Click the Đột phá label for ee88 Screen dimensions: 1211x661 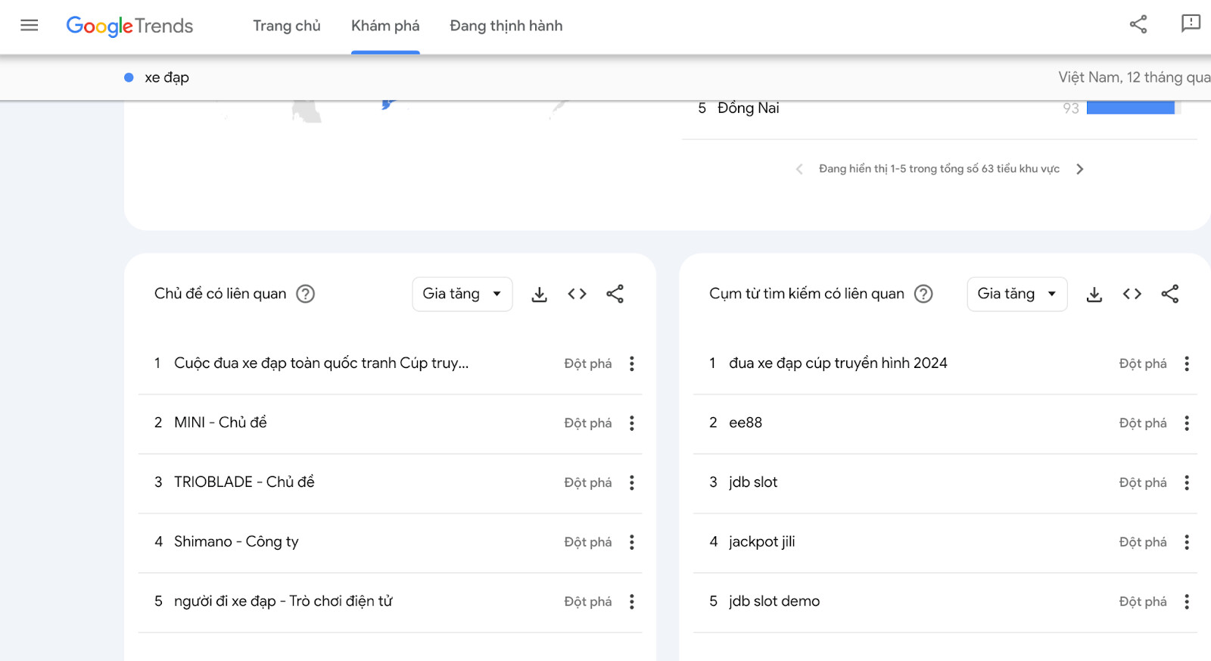(1143, 423)
